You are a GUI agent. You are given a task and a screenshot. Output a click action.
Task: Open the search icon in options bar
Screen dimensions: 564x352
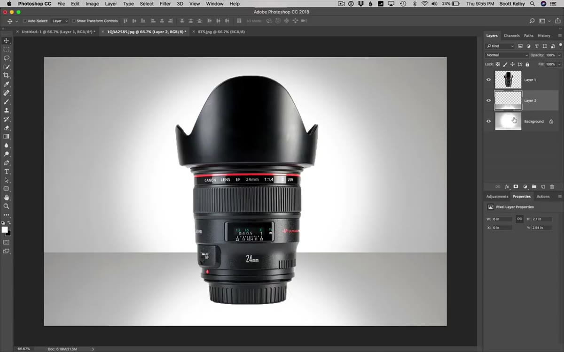[532, 21]
